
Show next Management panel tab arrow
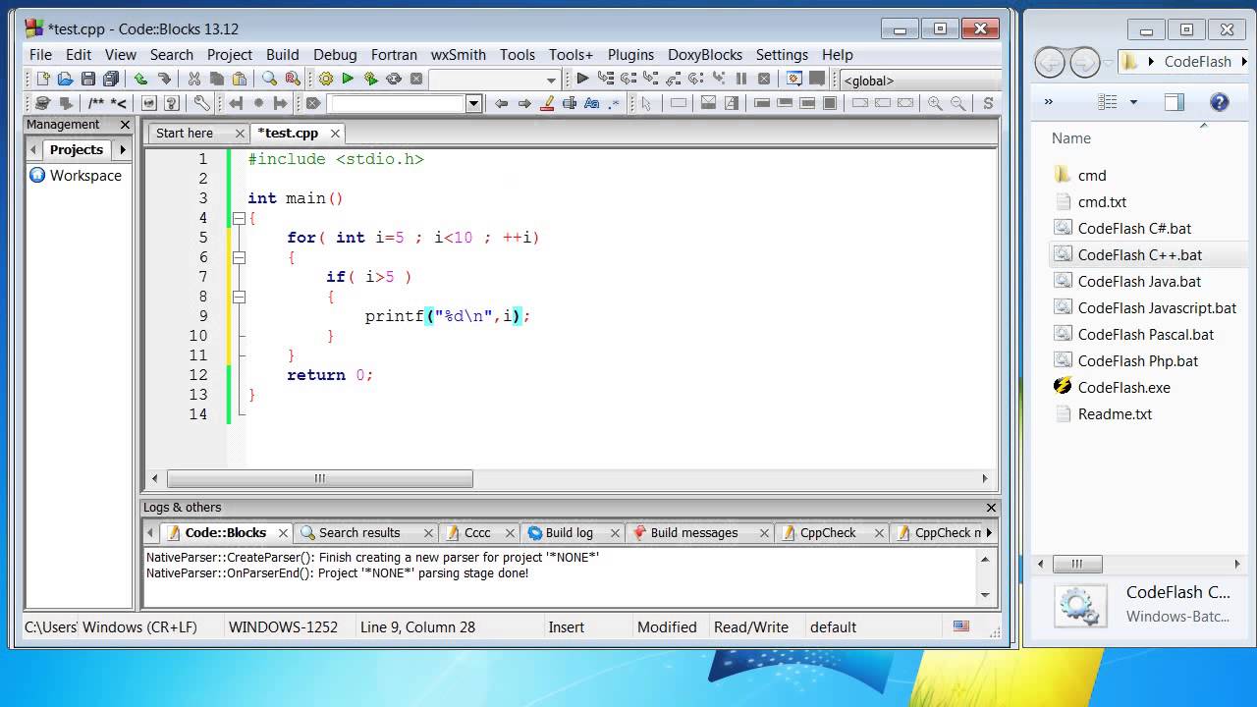[123, 149]
